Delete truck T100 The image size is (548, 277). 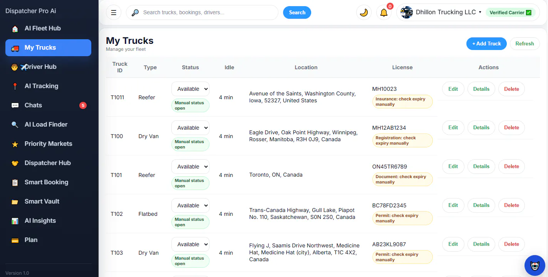click(511, 128)
